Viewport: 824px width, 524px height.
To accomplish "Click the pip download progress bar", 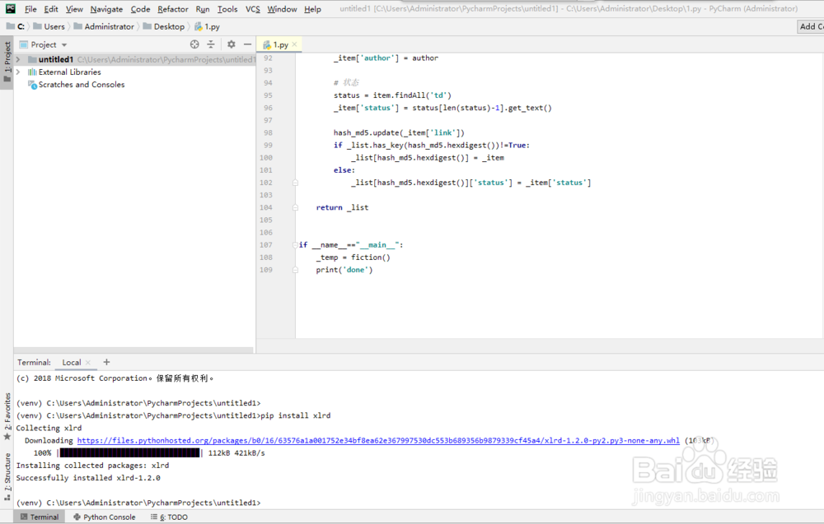I will [129, 452].
